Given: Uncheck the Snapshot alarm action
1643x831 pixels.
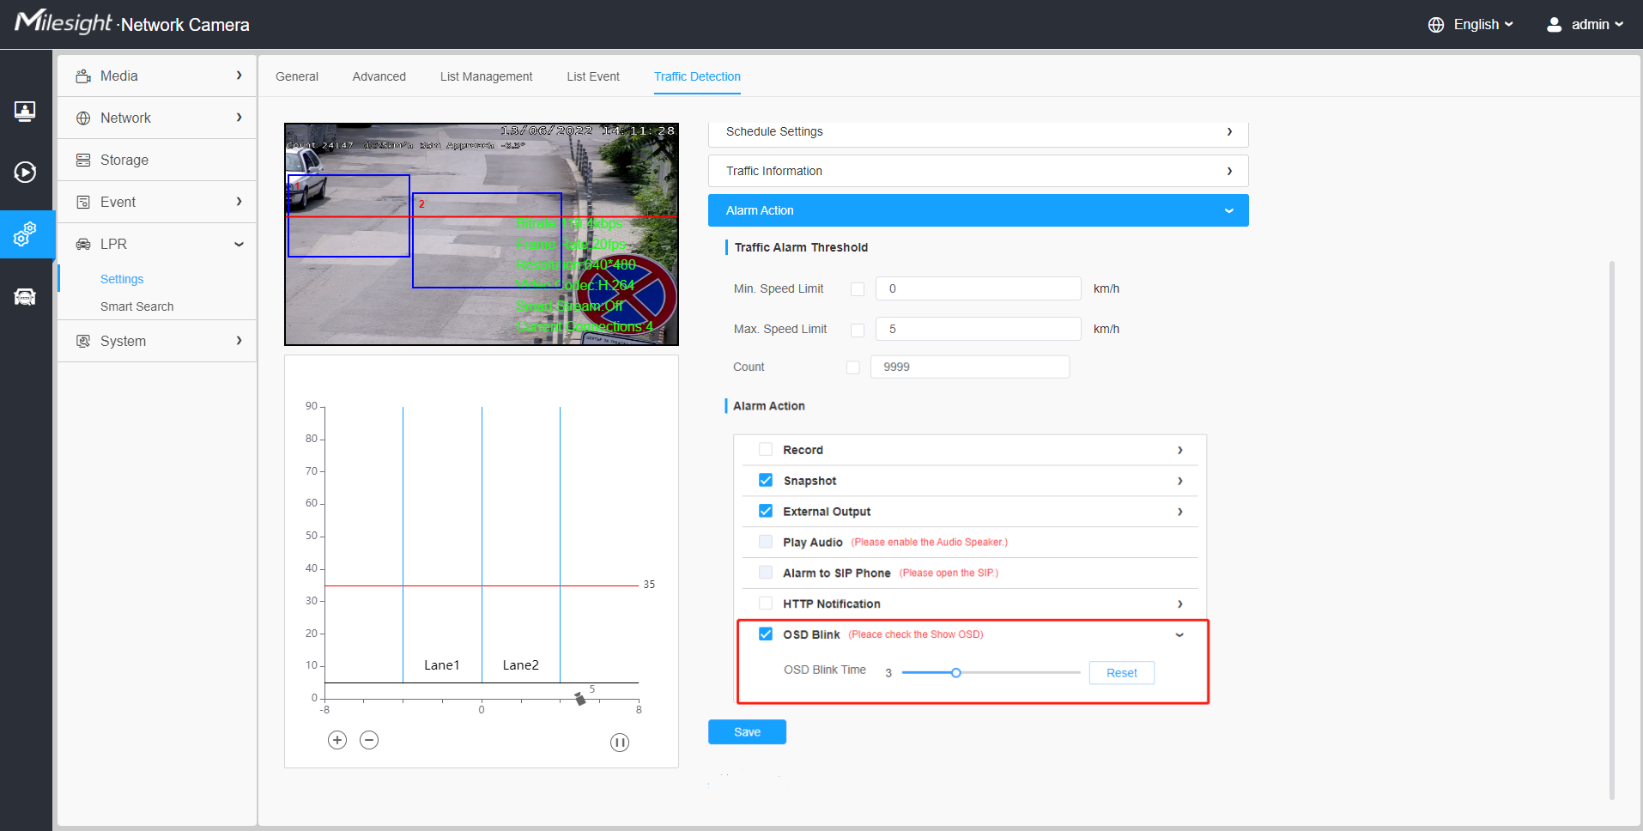Looking at the screenshot, I should 766,481.
